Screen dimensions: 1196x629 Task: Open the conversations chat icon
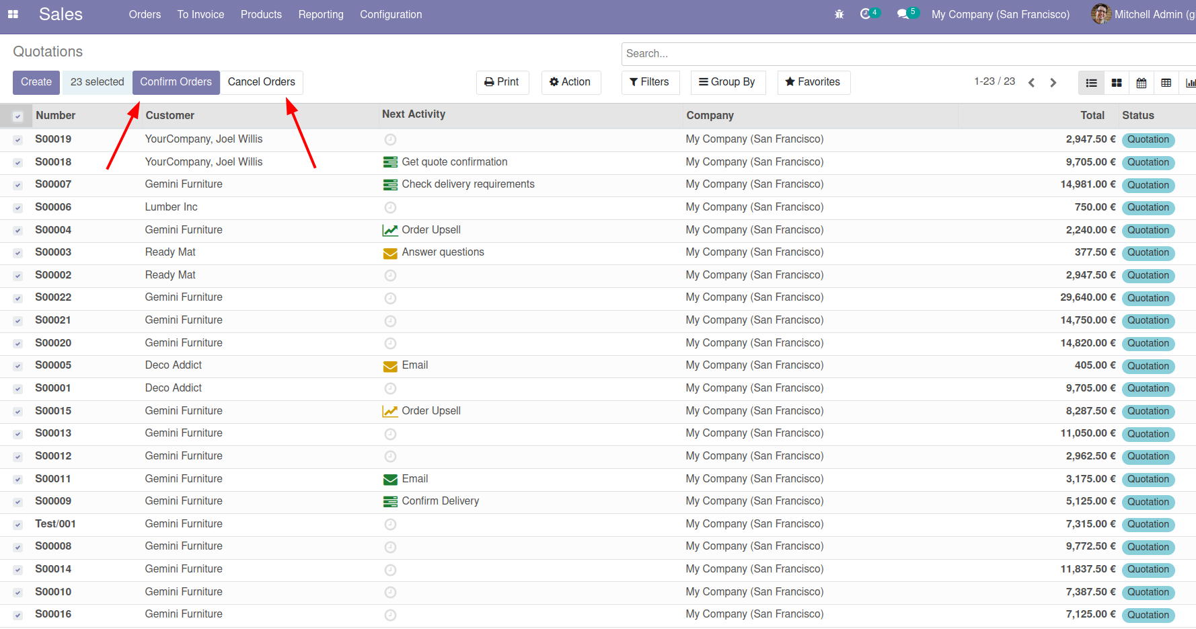tap(903, 14)
